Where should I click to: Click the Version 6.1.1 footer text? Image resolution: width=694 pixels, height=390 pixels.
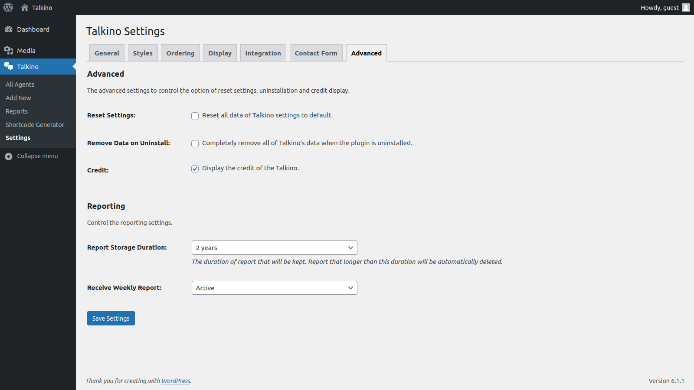(666, 381)
